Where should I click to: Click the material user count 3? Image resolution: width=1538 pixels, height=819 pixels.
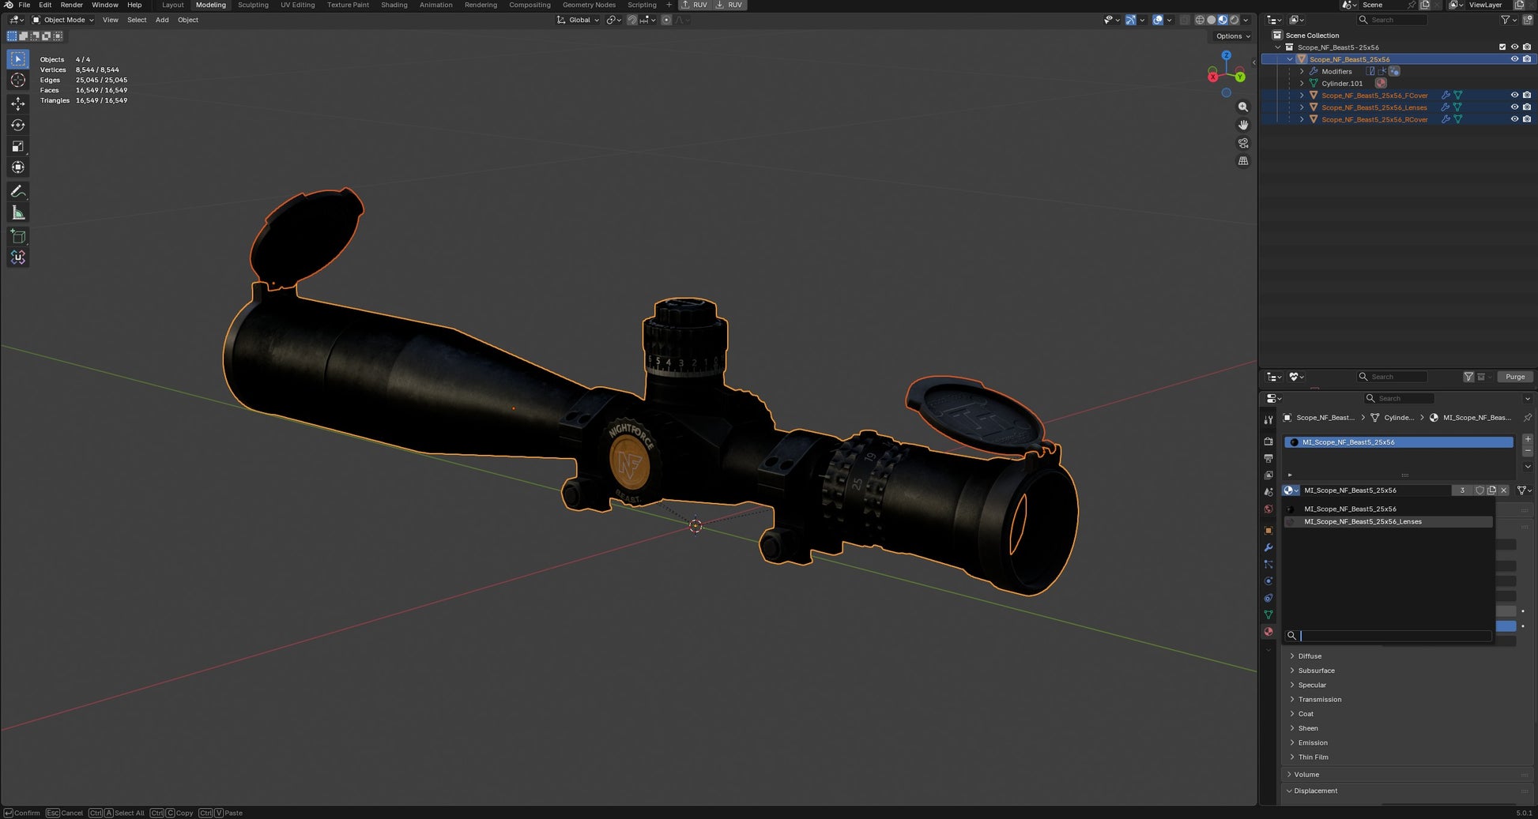click(1462, 490)
